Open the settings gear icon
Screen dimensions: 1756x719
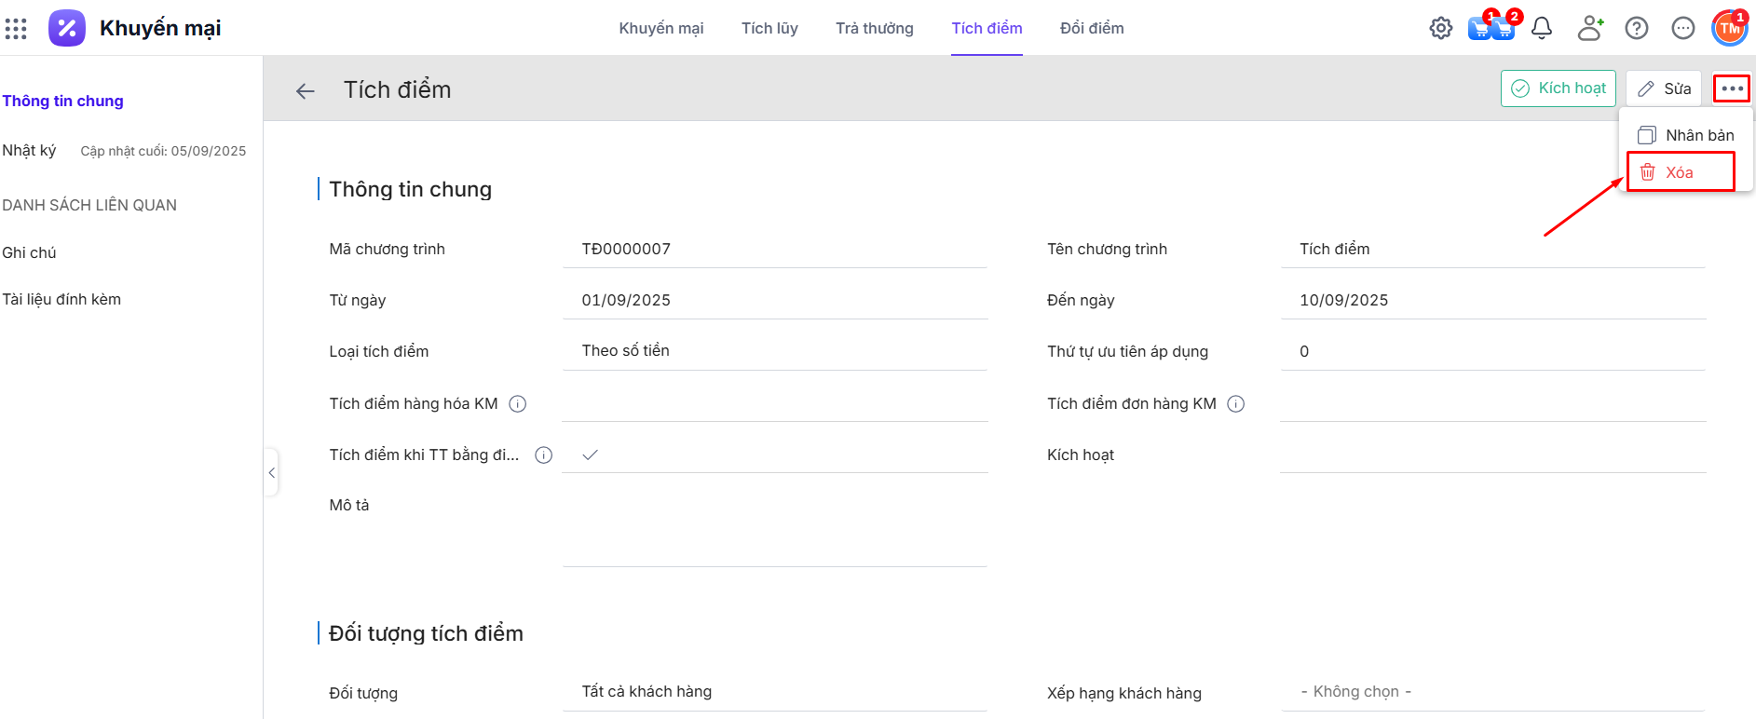pos(1440,28)
